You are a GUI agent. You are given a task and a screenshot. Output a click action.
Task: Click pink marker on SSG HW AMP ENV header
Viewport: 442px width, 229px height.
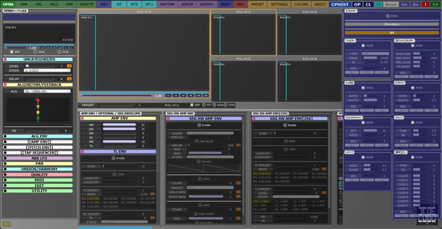[x=168, y=118]
